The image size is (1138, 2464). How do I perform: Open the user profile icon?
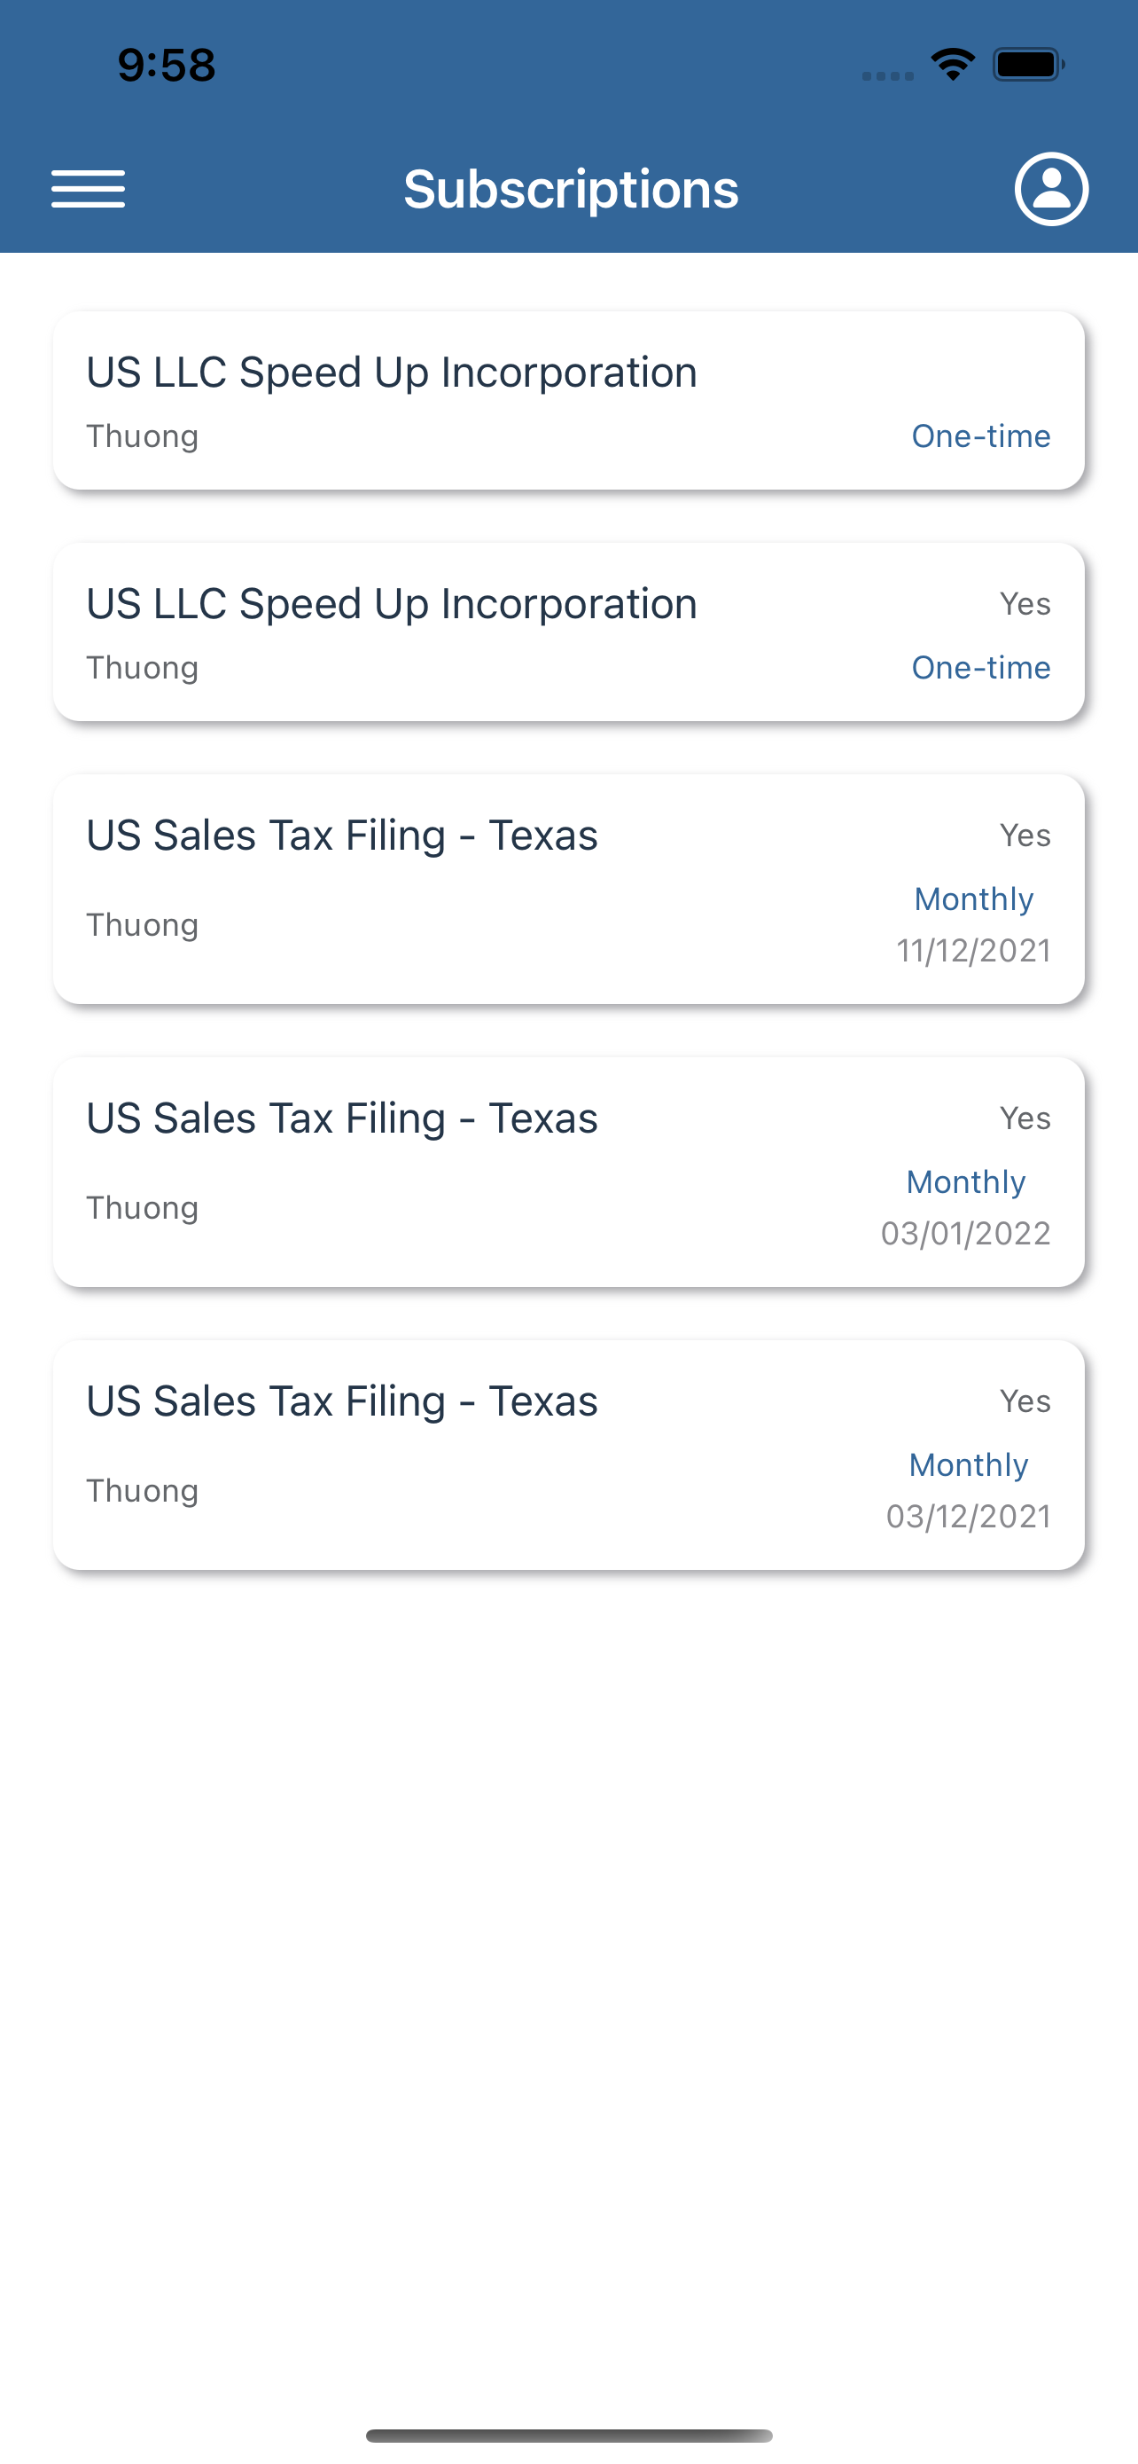[x=1051, y=188]
